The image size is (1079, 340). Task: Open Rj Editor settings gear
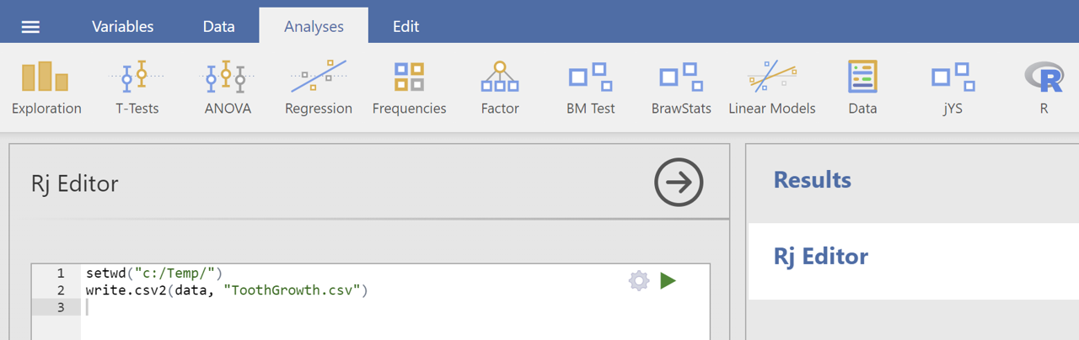639,280
